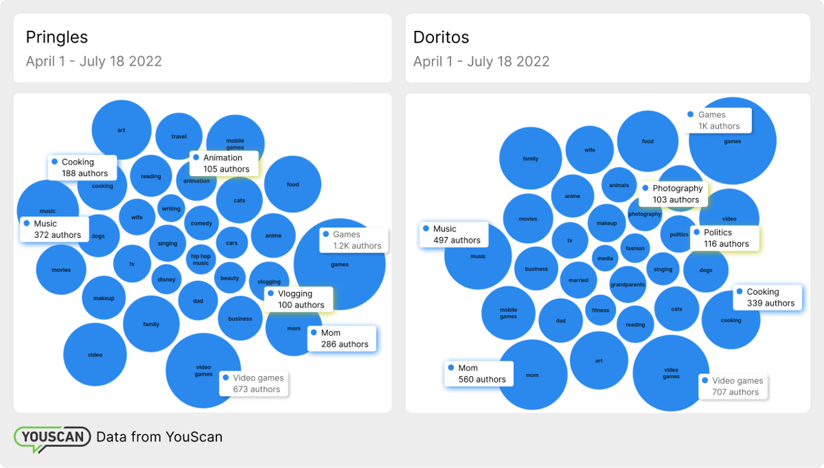824x468 pixels.
Task: Click the media bubble in Doritos chart
Action: [x=605, y=258]
